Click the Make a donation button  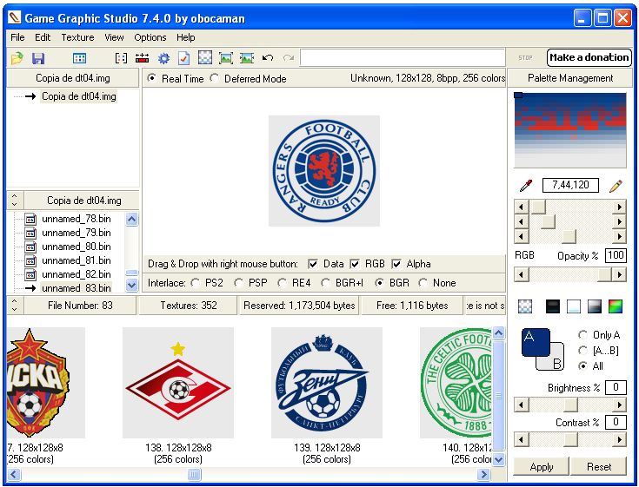[589, 57]
